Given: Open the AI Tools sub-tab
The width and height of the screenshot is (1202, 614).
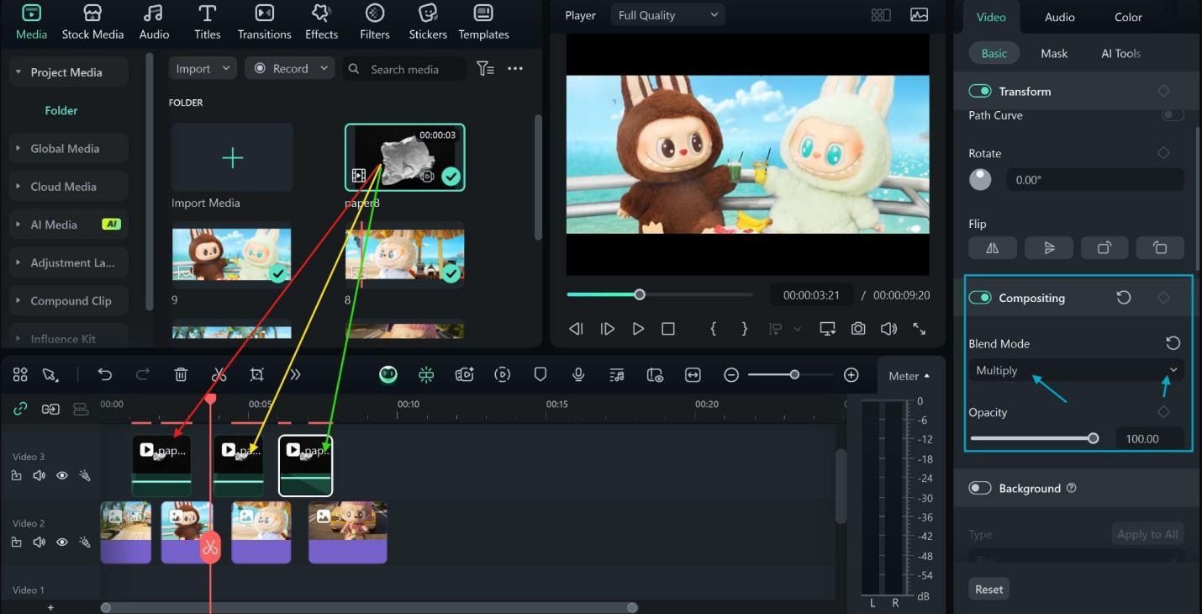Looking at the screenshot, I should click(x=1120, y=53).
